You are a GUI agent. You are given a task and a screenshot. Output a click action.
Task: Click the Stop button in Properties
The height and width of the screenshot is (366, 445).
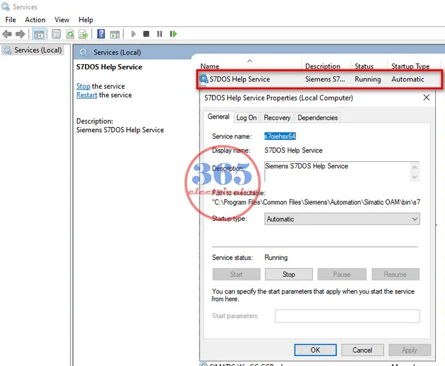pyautogui.click(x=289, y=275)
